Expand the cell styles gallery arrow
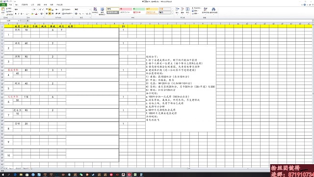The width and height of the screenshot is (314, 177). pos(172,13)
